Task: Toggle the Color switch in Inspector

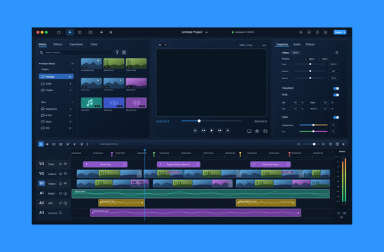Action: coord(336,118)
